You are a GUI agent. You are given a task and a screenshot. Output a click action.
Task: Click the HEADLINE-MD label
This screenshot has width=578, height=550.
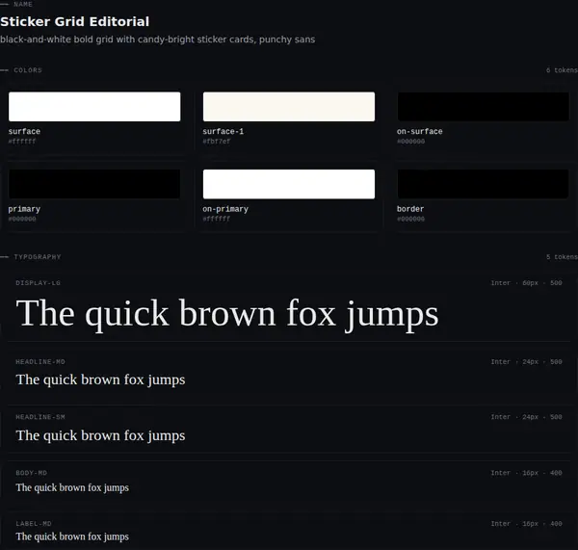pos(40,362)
